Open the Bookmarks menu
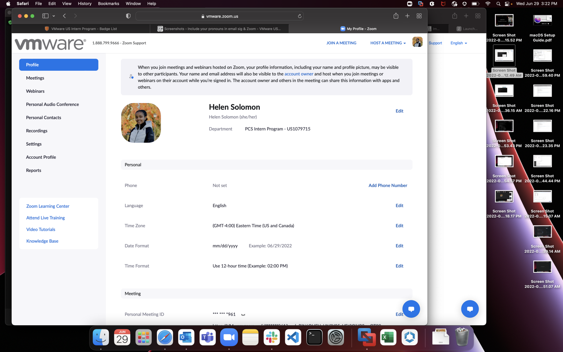The image size is (563, 352). [108, 4]
